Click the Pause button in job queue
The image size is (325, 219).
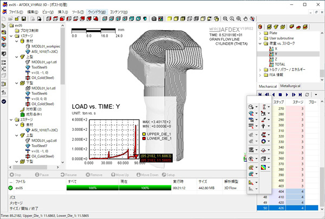(42, 175)
